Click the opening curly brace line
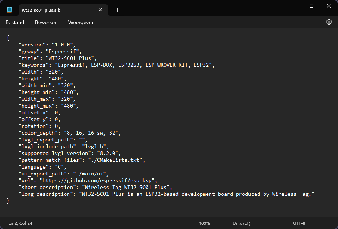 [8, 38]
